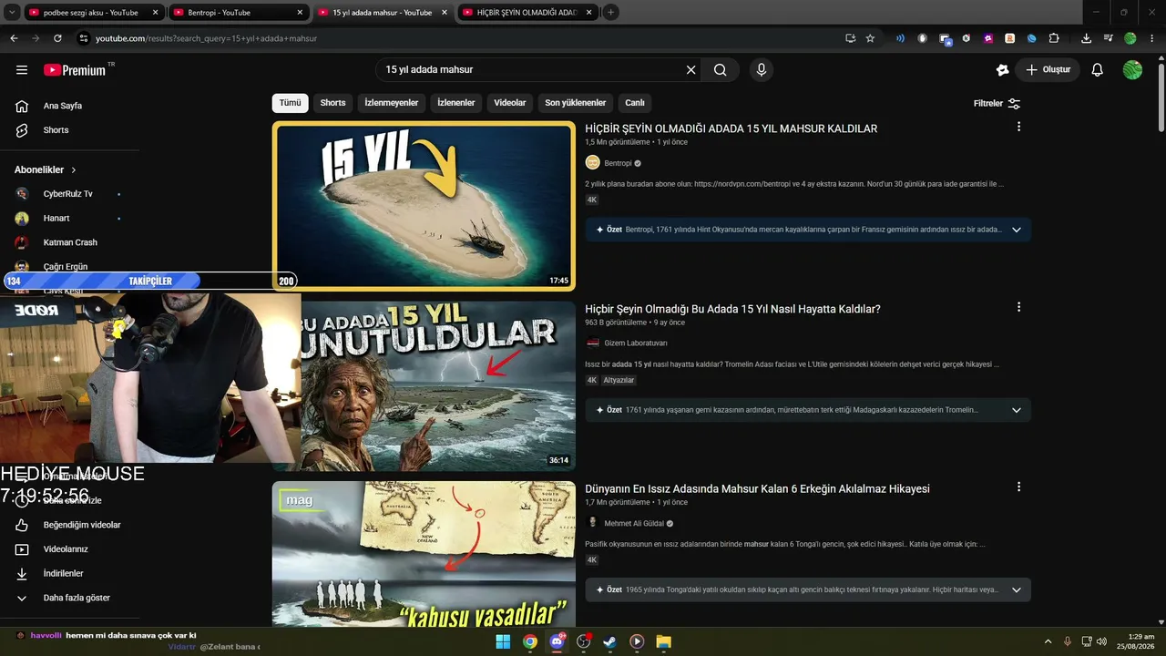Screen dimensions: 1166x656
Task: Click the Oluştur create button
Action: pos(1048,70)
